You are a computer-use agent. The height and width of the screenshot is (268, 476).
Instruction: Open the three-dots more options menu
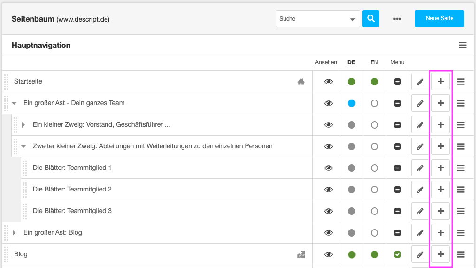coord(397,18)
